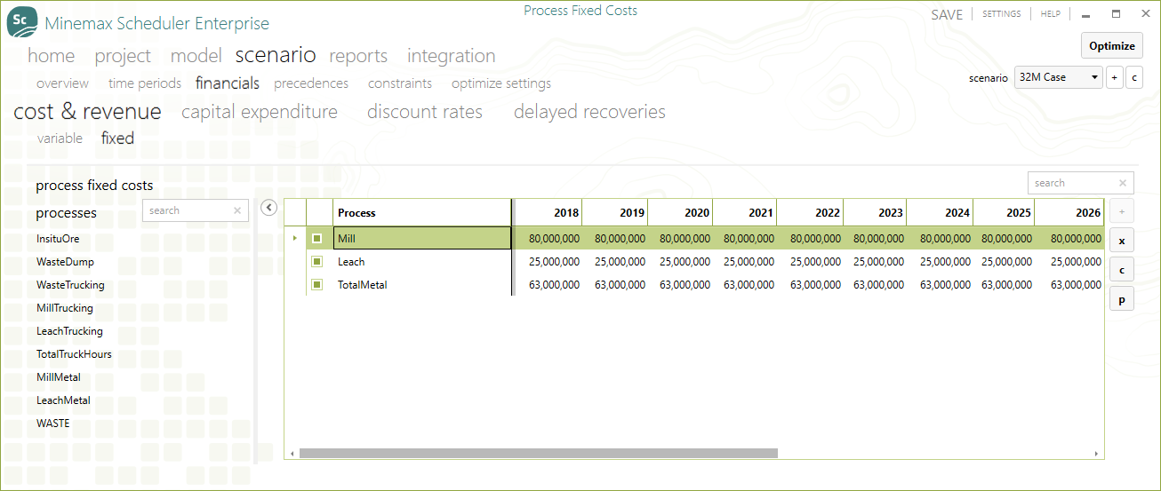Open the home tab
The height and width of the screenshot is (491, 1161).
pos(52,55)
